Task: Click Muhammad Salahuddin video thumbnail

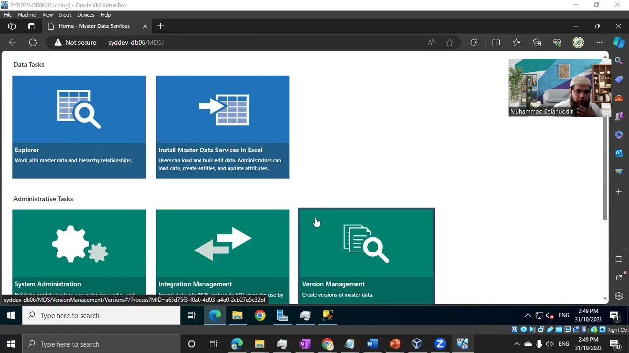Action: (559, 88)
